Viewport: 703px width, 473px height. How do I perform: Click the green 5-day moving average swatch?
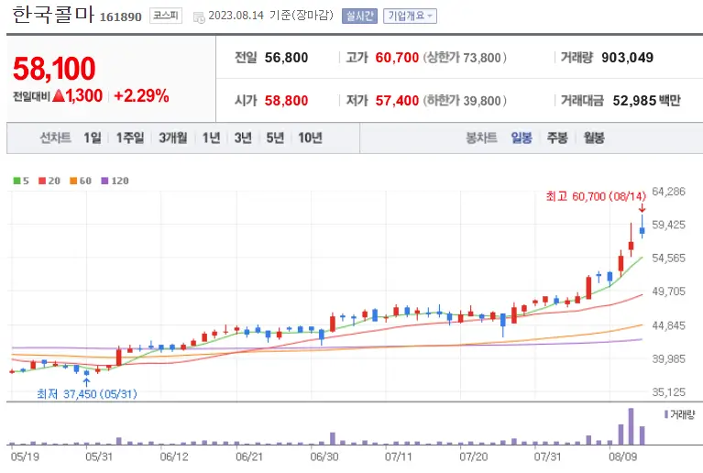(x=16, y=181)
